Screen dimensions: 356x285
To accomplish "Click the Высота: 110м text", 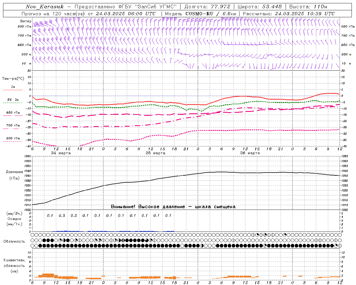I will pos(308,7).
